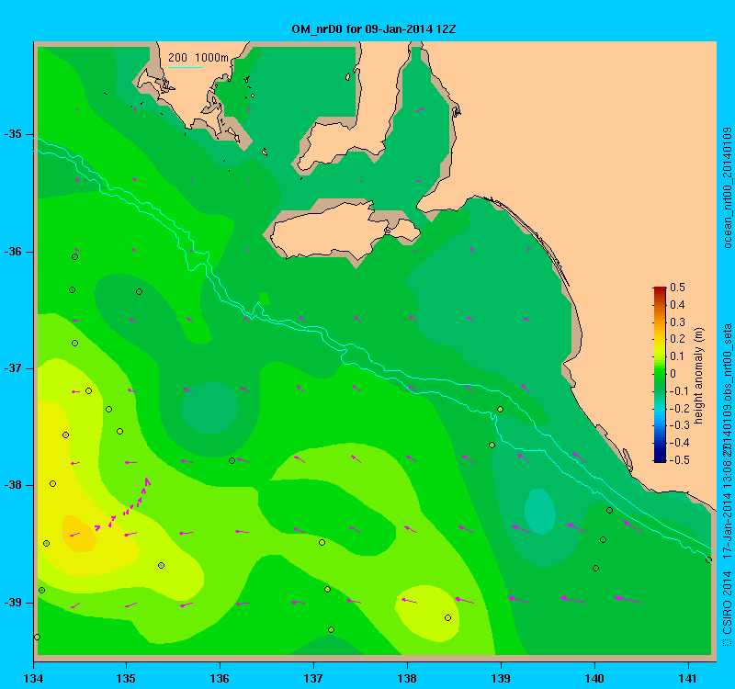
Task: Click the 139 longitude axis label
Action: click(501, 678)
